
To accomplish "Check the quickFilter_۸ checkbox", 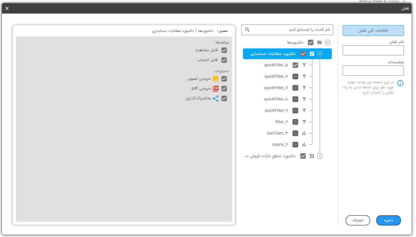I will [x=295, y=99].
